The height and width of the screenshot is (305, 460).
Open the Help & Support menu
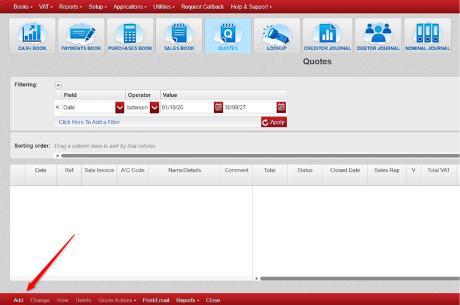(x=251, y=7)
